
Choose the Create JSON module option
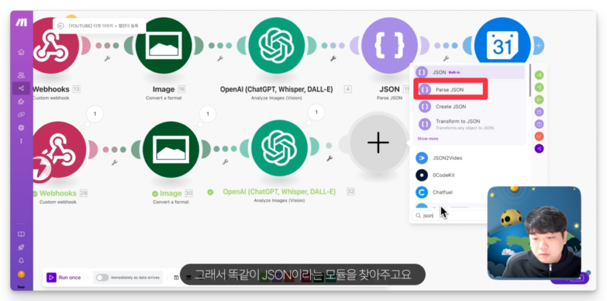coord(451,106)
